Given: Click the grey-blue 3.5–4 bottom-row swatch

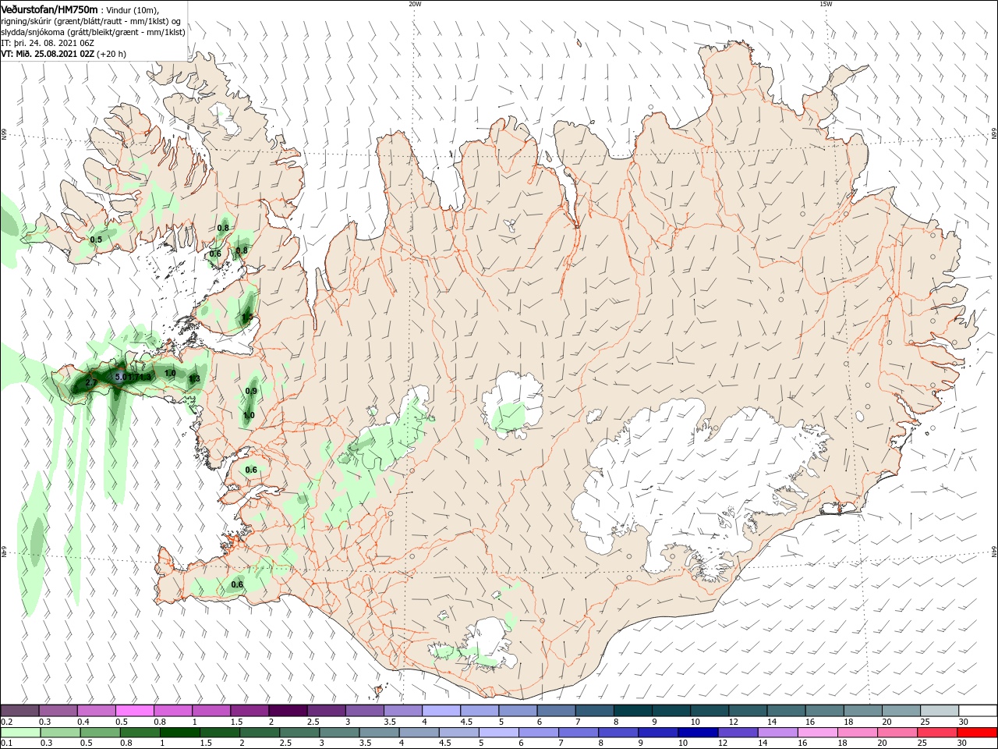Looking at the screenshot, I should pos(378,733).
